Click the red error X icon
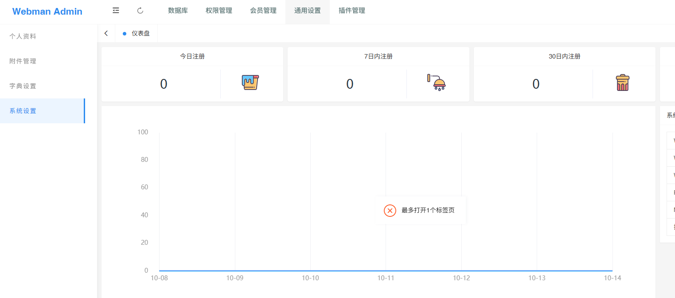 [390, 211]
